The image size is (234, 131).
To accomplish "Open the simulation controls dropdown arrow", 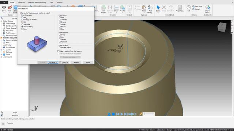I will click(x=136, y=114).
